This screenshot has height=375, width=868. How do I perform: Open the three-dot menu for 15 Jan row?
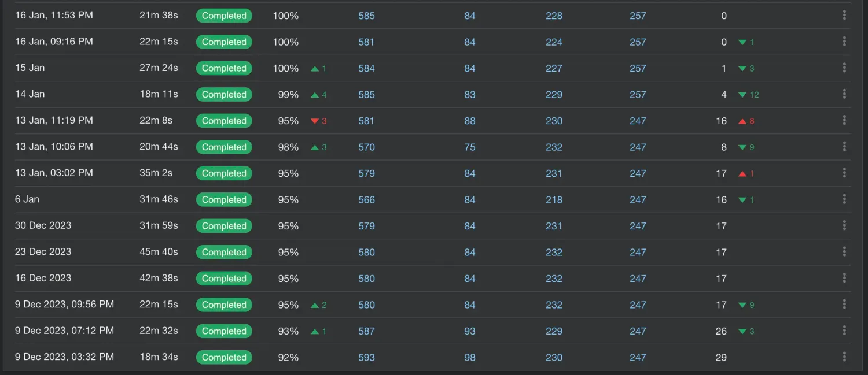pyautogui.click(x=844, y=68)
